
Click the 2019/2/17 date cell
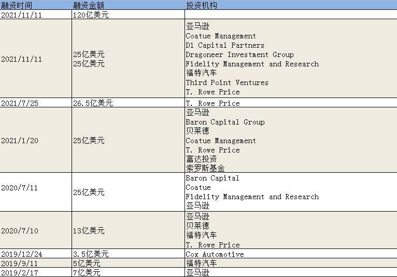point(19,272)
